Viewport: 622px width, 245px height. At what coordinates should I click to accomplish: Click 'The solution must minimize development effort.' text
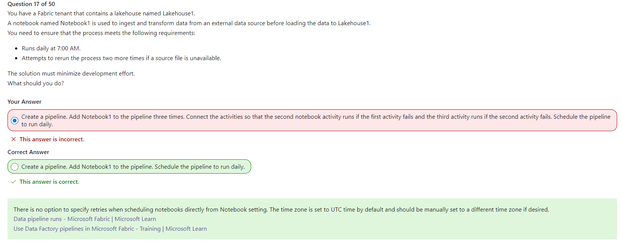click(x=71, y=74)
